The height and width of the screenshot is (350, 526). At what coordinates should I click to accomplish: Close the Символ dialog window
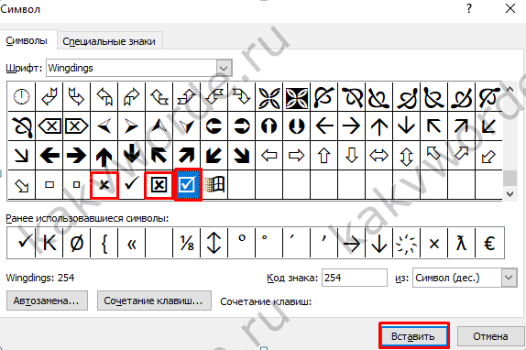click(510, 9)
